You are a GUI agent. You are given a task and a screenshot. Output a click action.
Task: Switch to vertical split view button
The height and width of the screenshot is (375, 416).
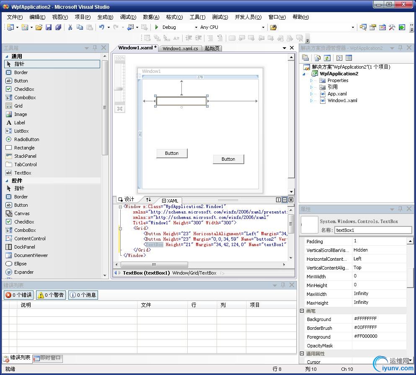coord(278,200)
